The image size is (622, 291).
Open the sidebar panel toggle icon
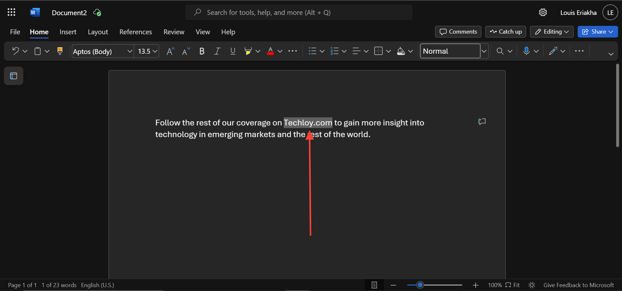coord(13,76)
